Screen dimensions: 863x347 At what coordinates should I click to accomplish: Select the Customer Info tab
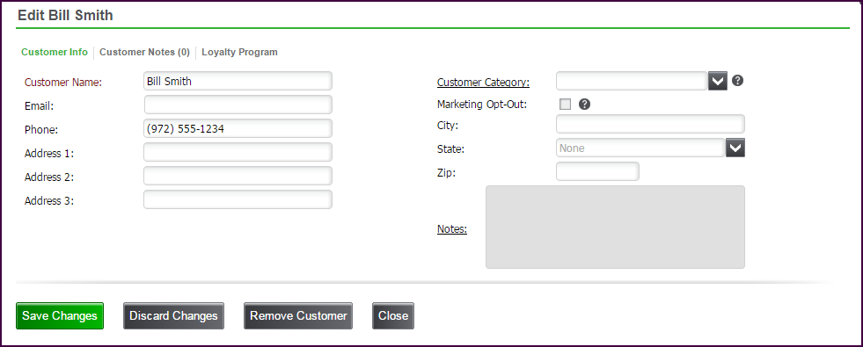pyautogui.click(x=55, y=52)
